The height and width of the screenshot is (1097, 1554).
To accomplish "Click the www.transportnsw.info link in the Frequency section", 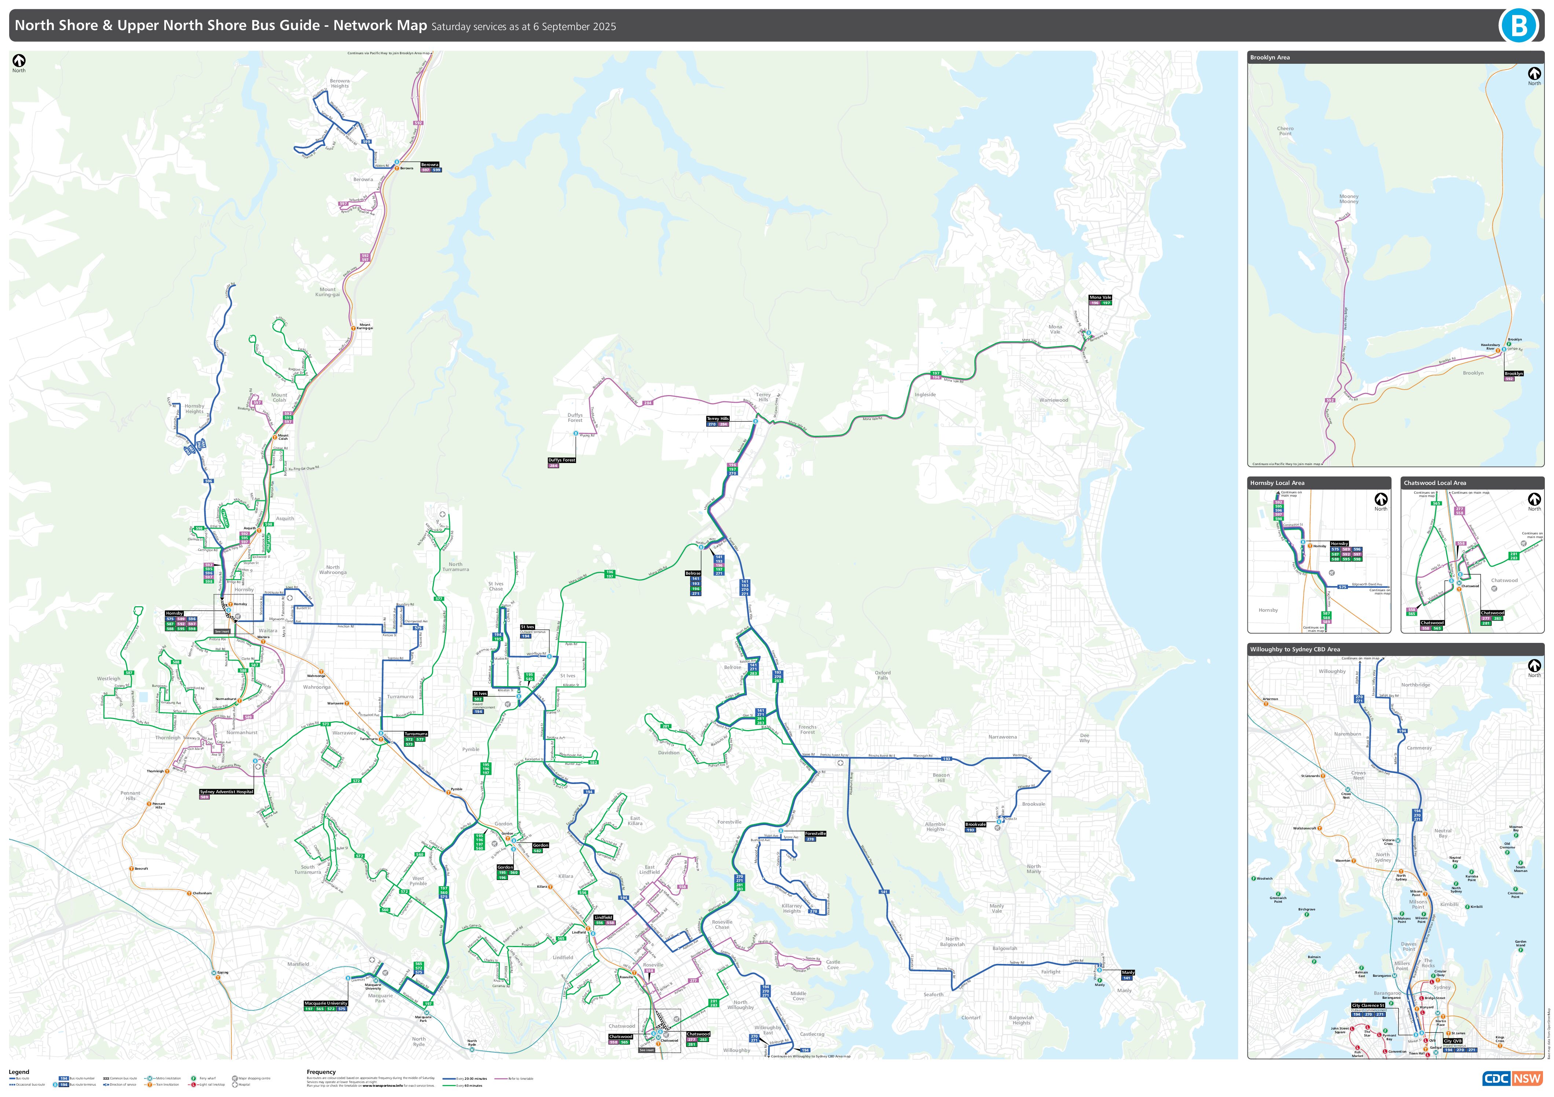I will pyautogui.click(x=383, y=1086).
